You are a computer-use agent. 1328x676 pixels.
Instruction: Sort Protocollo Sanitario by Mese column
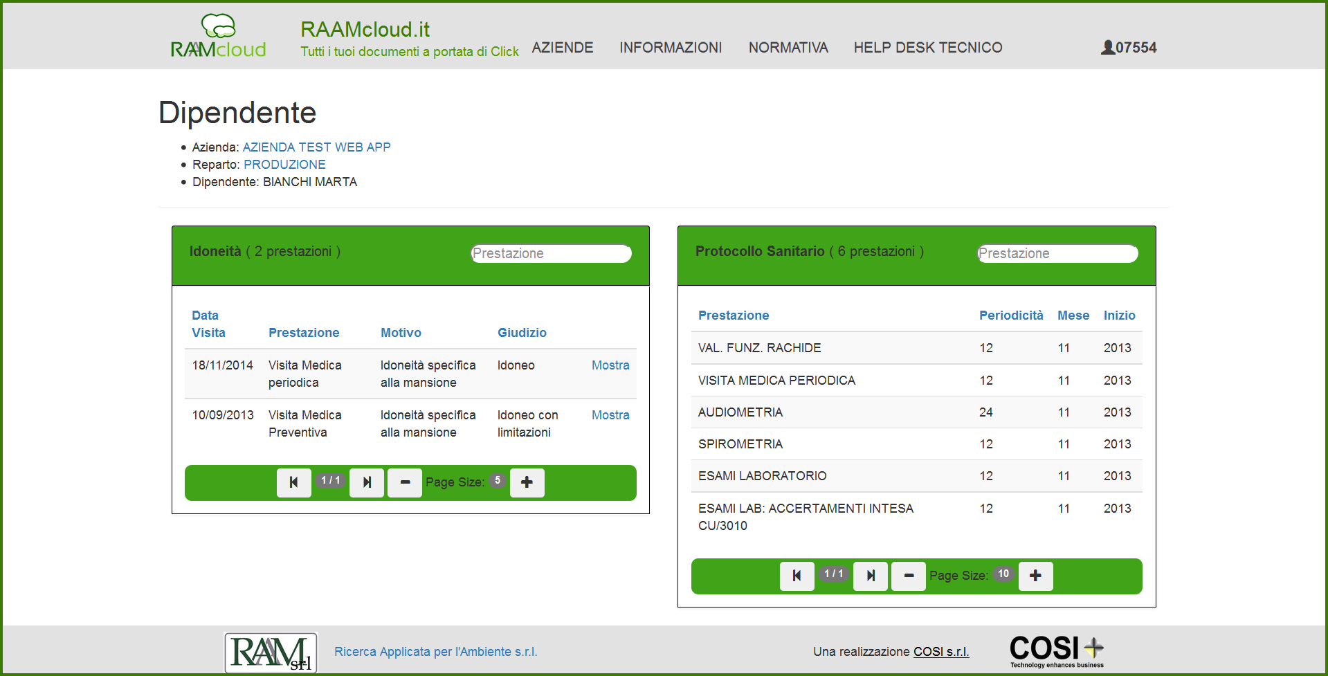point(1073,316)
